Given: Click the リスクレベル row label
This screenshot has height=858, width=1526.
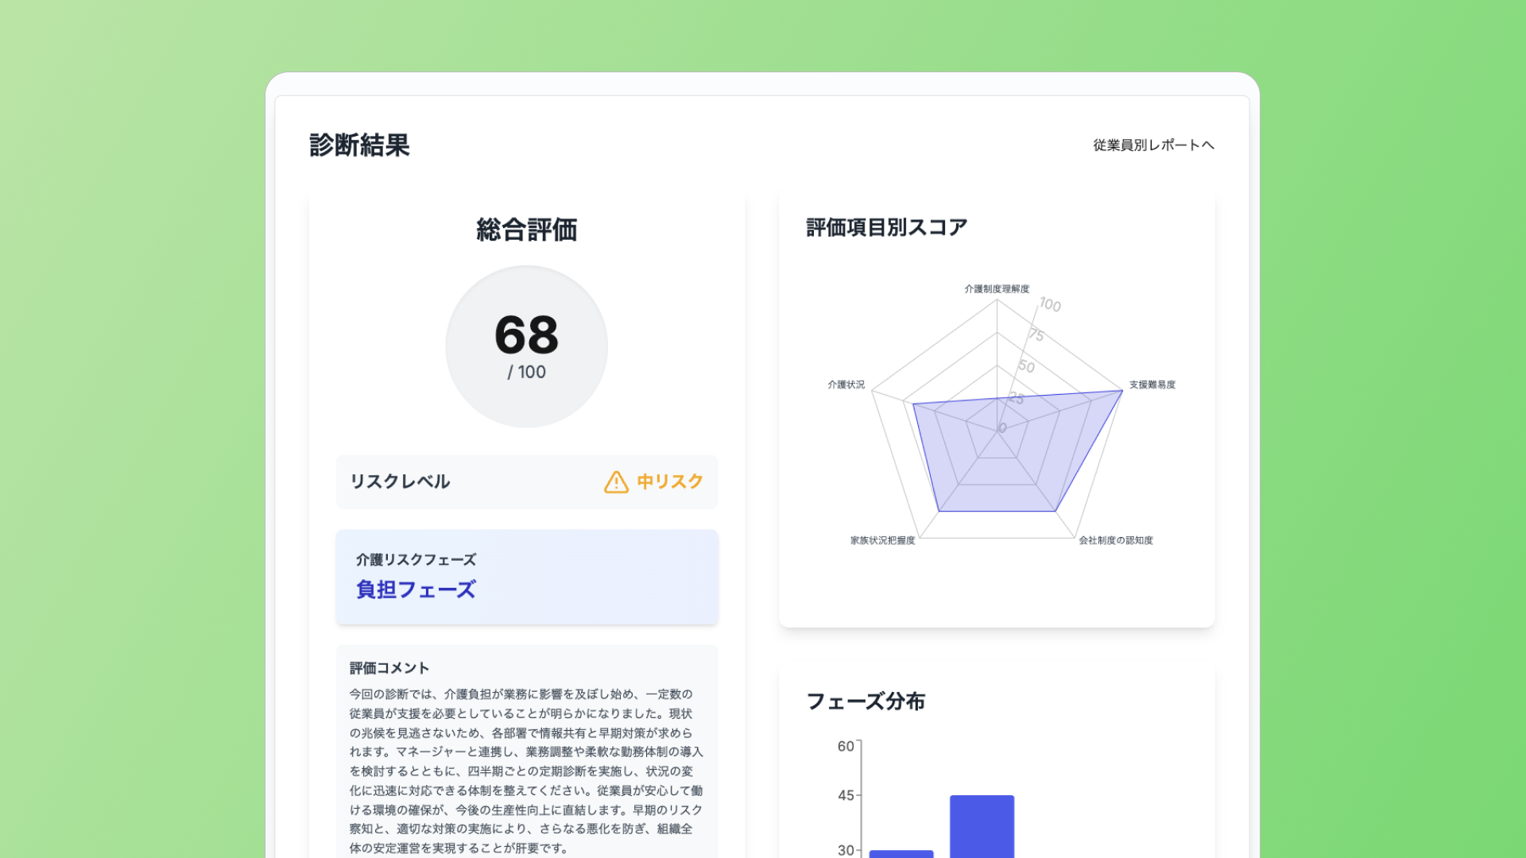Looking at the screenshot, I should (400, 481).
